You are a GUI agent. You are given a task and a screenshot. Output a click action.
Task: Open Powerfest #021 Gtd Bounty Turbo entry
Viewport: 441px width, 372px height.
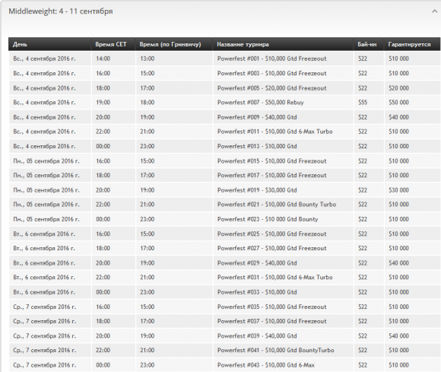(x=277, y=205)
